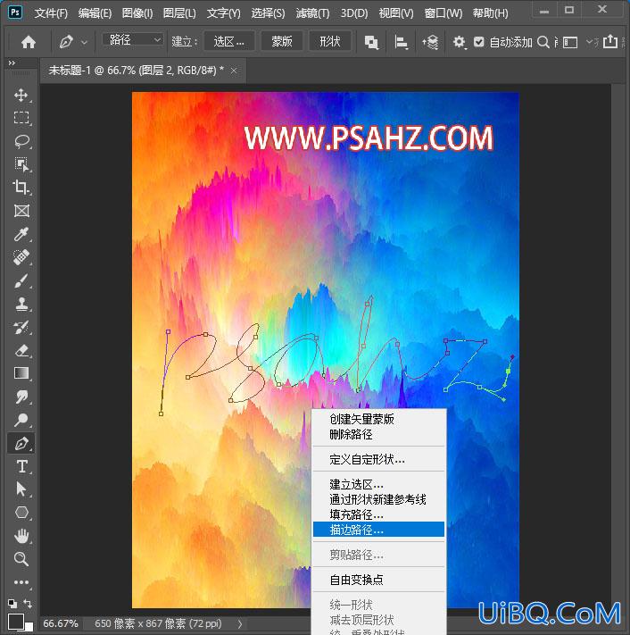
Task: Select the Spot Healing Brush tool
Action: click(x=21, y=257)
